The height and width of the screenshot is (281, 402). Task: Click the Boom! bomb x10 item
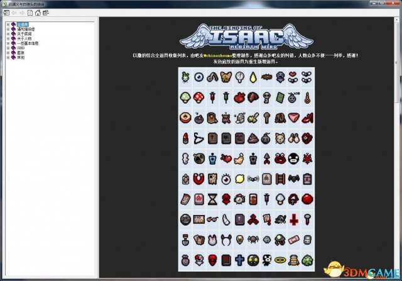294,97
